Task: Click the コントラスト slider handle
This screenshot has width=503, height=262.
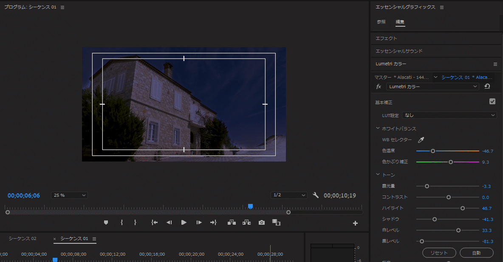Action: 449,197
